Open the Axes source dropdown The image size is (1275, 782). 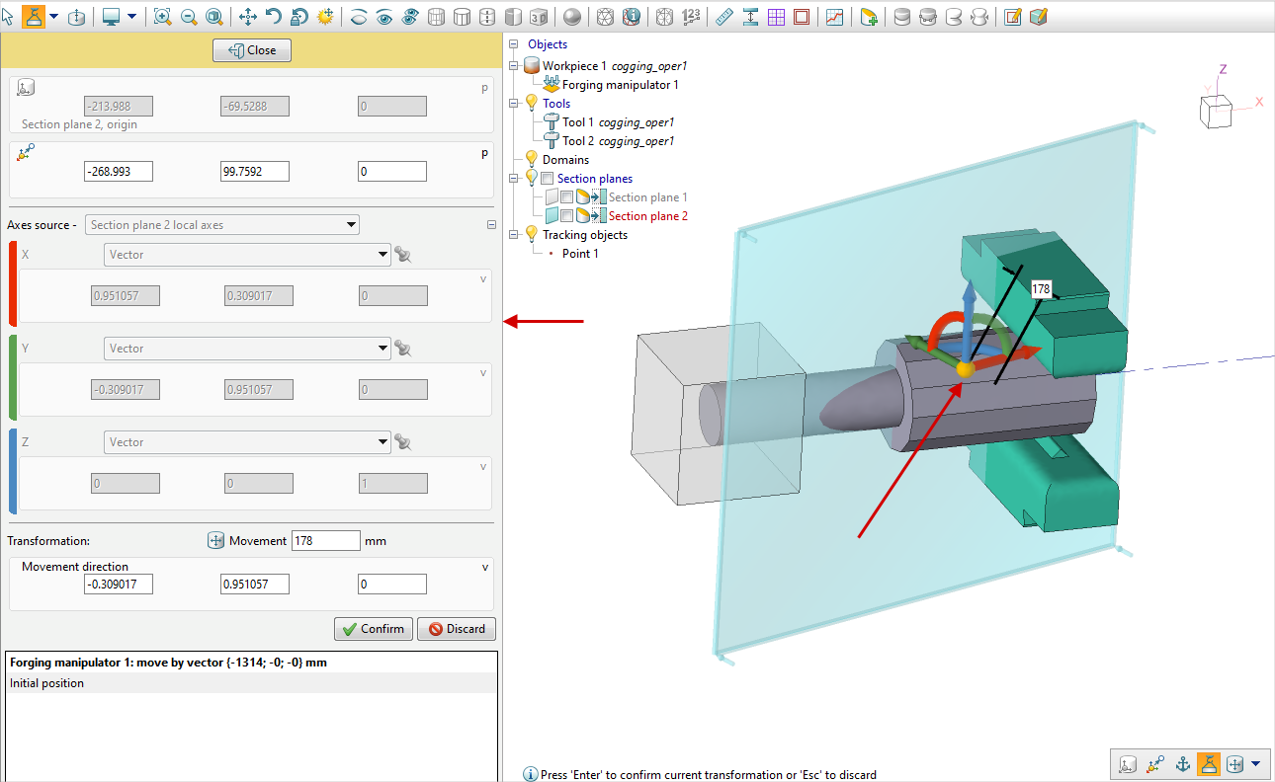[222, 225]
